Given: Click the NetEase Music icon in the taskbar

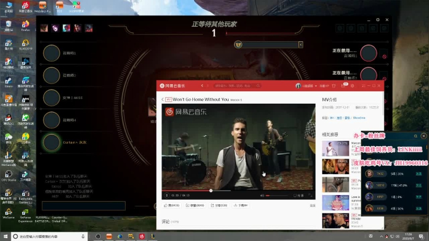Looking at the screenshot, I should click(142, 236).
